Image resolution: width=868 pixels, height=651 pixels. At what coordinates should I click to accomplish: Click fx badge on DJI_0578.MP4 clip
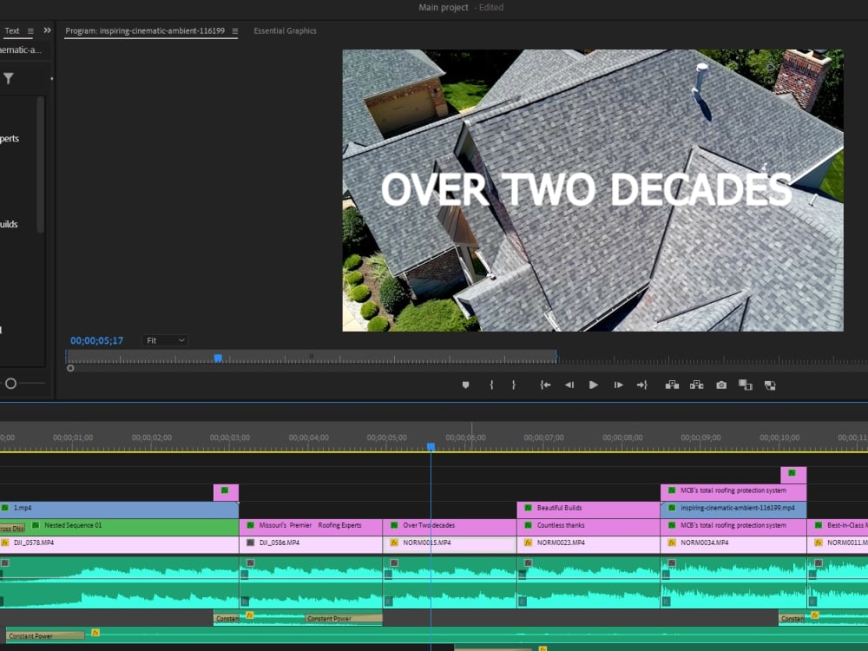point(5,542)
